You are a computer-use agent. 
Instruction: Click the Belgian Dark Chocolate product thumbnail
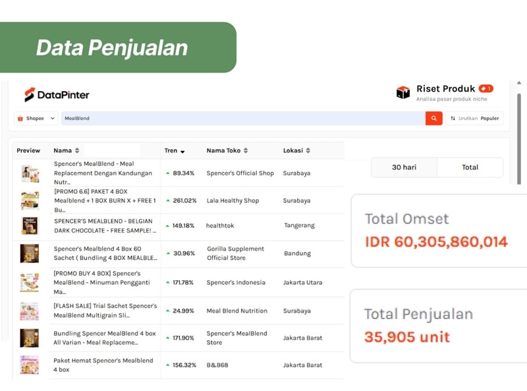(30, 226)
